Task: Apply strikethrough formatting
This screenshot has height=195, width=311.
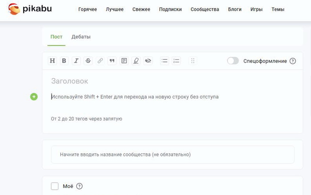Action: click(x=88, y=61)
